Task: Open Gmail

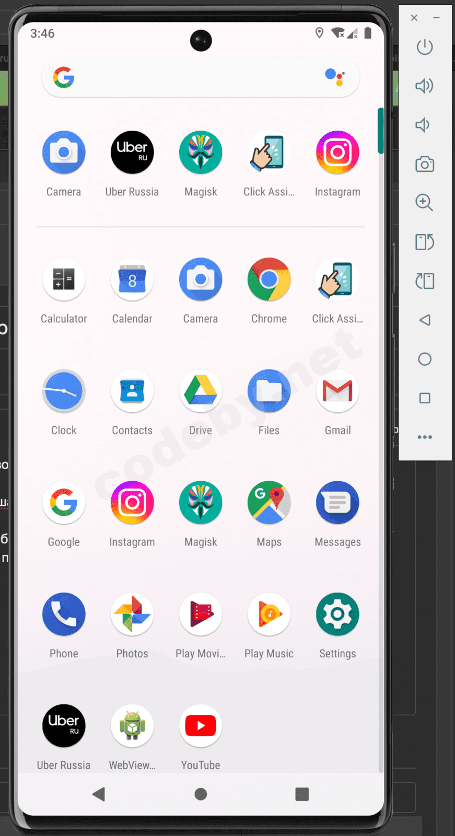Action: [x=337, y=391]
